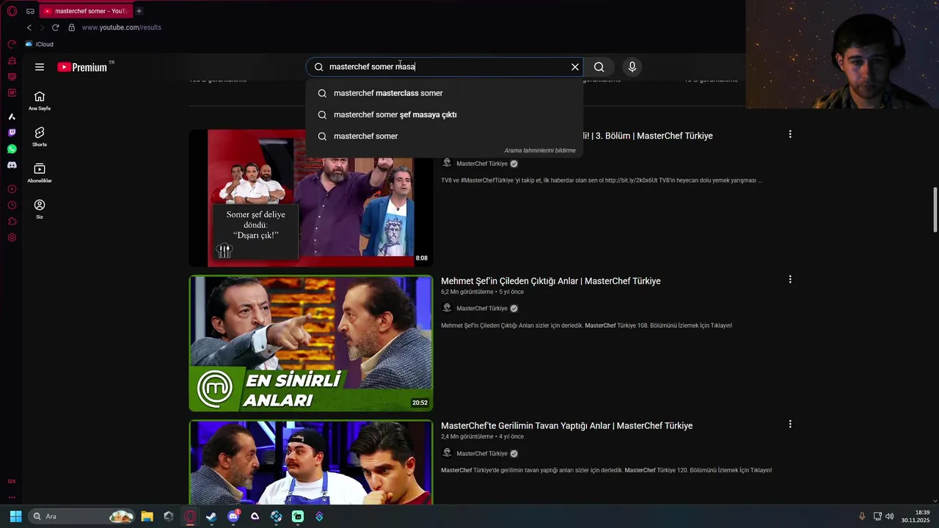
Task: Open sidebar three-dots setup menu
Action: pyautogui.click(x=12, y=497)
